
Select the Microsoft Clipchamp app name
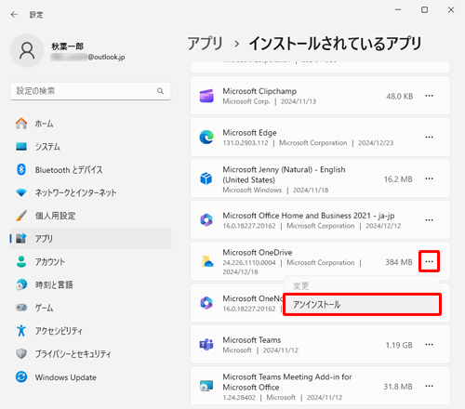click(259, 91)
